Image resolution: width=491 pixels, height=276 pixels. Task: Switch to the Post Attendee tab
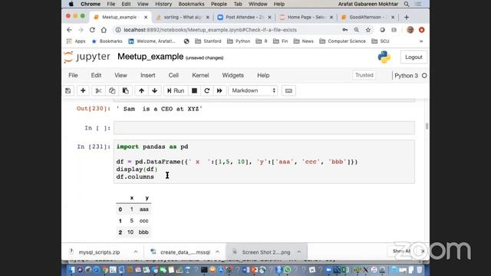(x=244, y=17)
